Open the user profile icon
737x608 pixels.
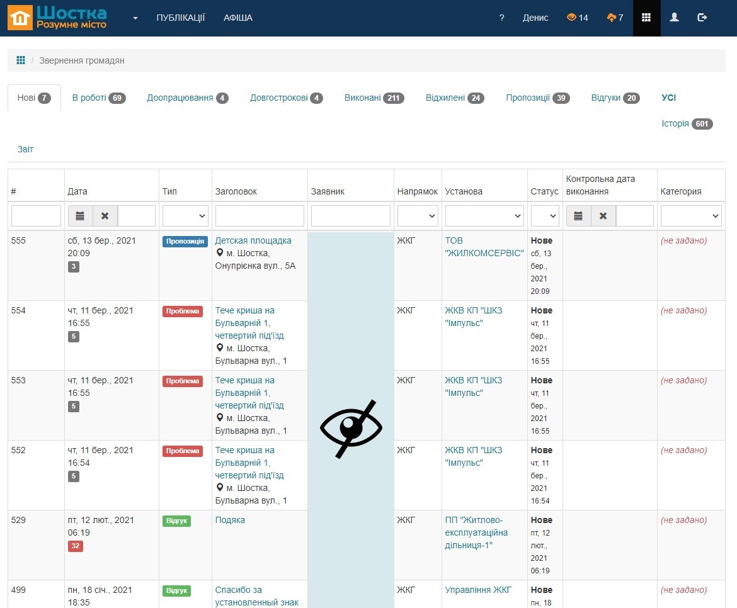pyautogui.click(x=674, y=18)
